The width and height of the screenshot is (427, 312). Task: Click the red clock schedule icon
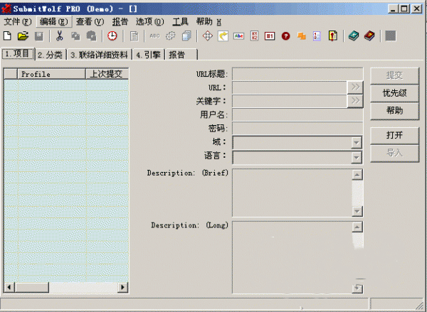point(112,36)
